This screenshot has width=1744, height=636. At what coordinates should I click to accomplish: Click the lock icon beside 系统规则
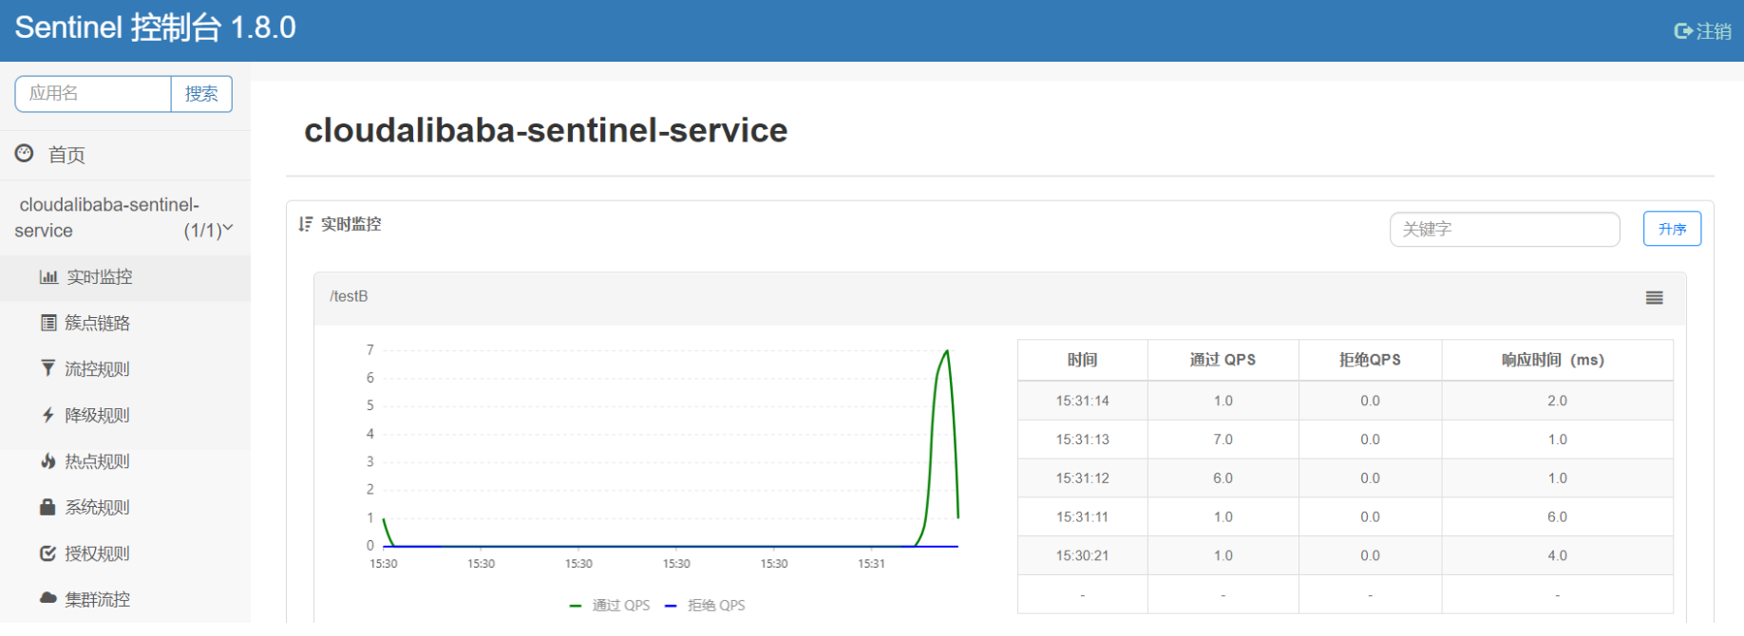pyautogui.click(x=48, y=507)
